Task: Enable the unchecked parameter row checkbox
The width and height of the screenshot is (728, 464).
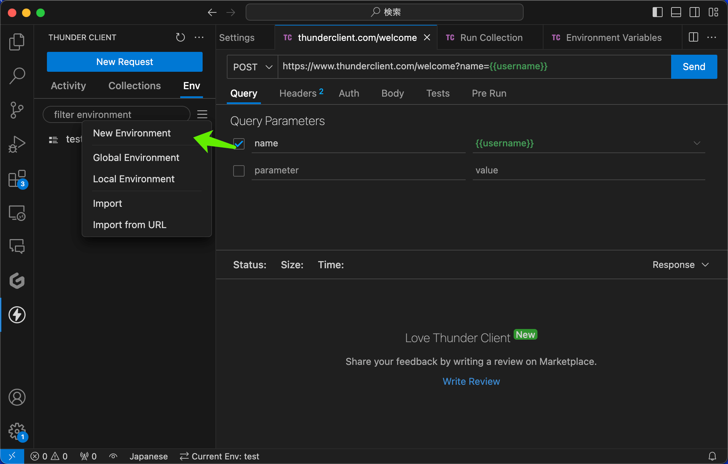Action: 239,170
